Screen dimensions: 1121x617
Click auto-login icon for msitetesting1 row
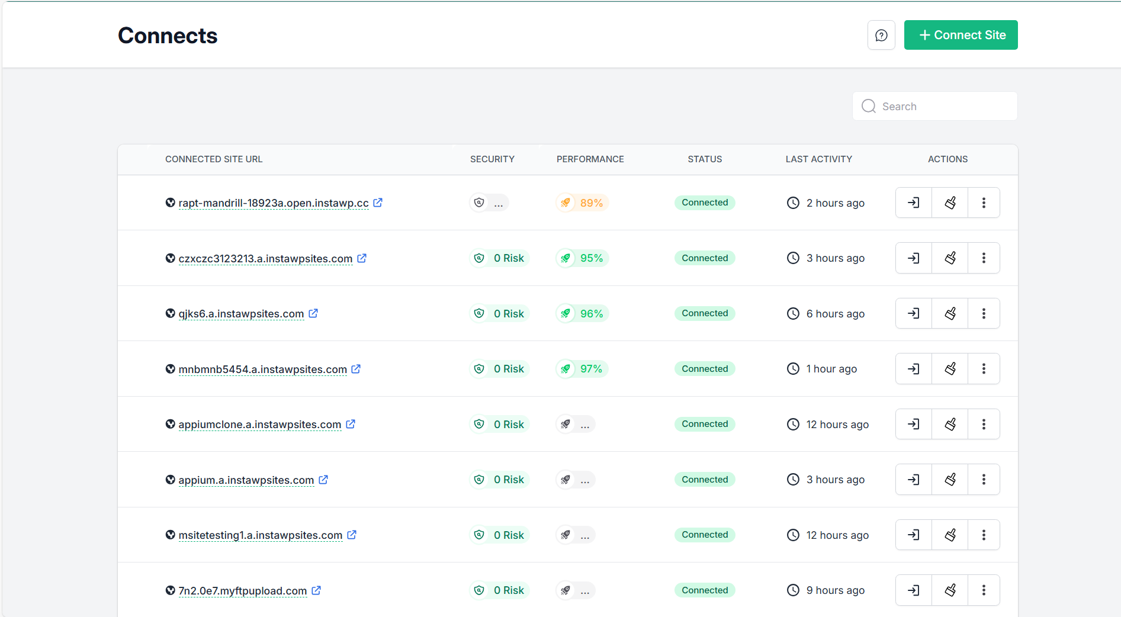pyautogui.click(x=914, y=535)
